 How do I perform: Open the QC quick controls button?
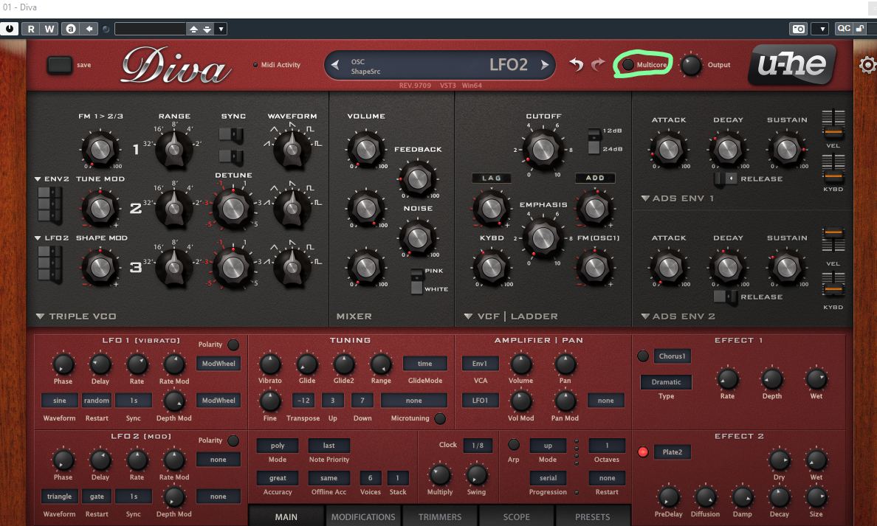pos(844,29)
